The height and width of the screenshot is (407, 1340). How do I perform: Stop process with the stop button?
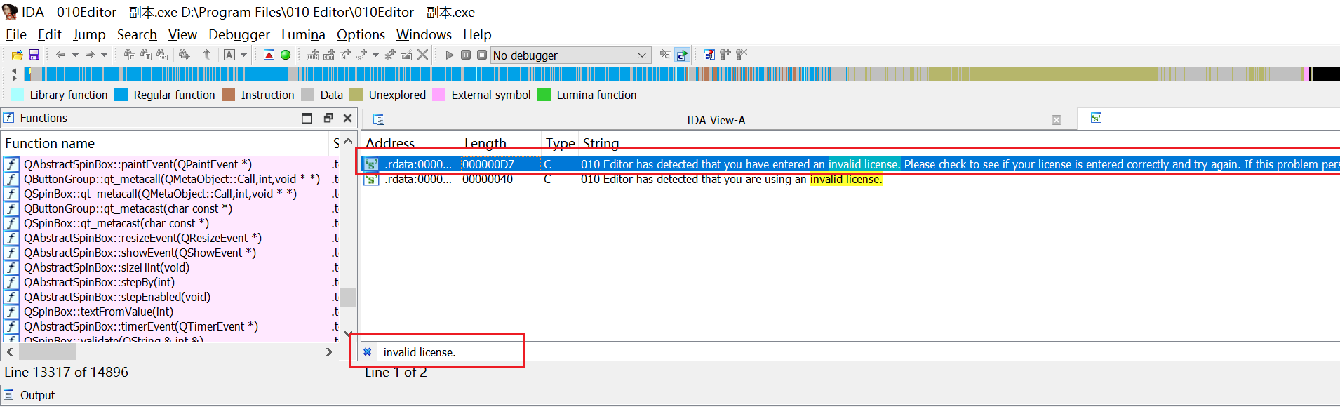click(x=482, y=55)
